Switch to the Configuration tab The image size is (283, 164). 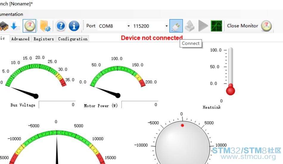coord(73,39)
